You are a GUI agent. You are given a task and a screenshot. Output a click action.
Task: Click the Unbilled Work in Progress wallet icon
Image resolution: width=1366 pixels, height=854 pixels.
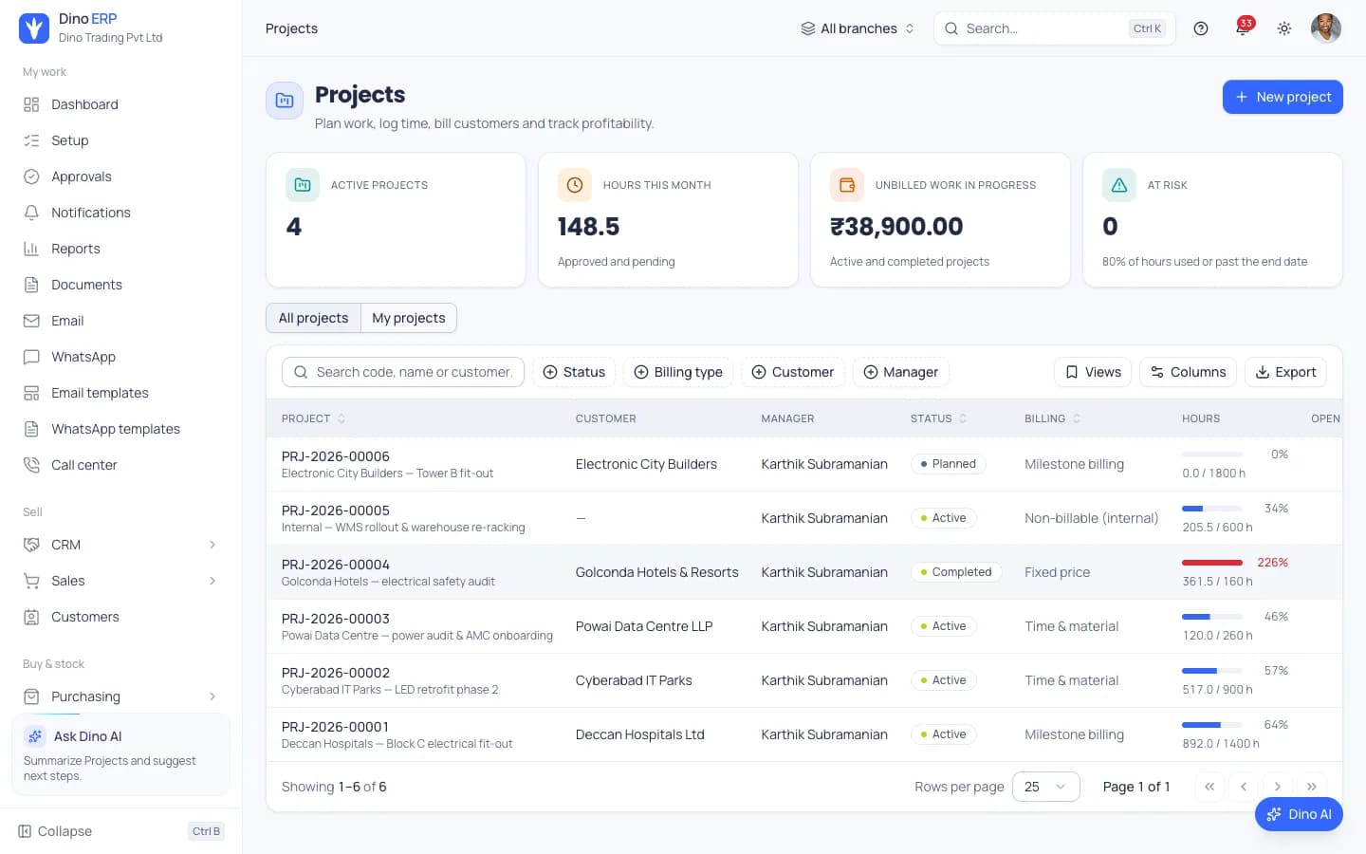click(847, 185)
